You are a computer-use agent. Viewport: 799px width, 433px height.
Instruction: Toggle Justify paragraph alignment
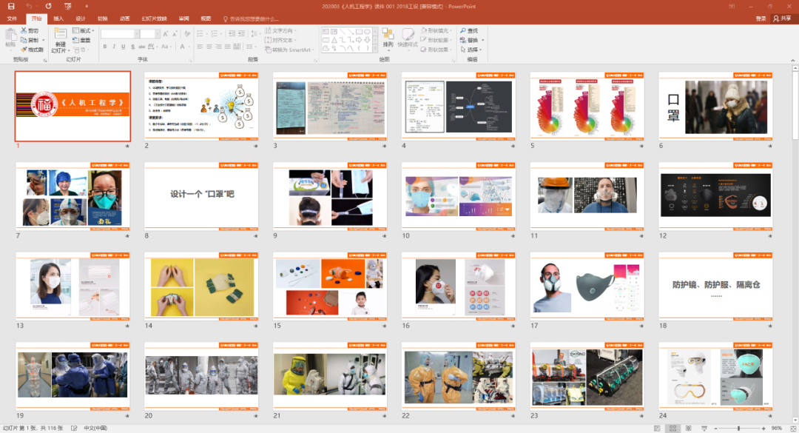coord(227,47)
